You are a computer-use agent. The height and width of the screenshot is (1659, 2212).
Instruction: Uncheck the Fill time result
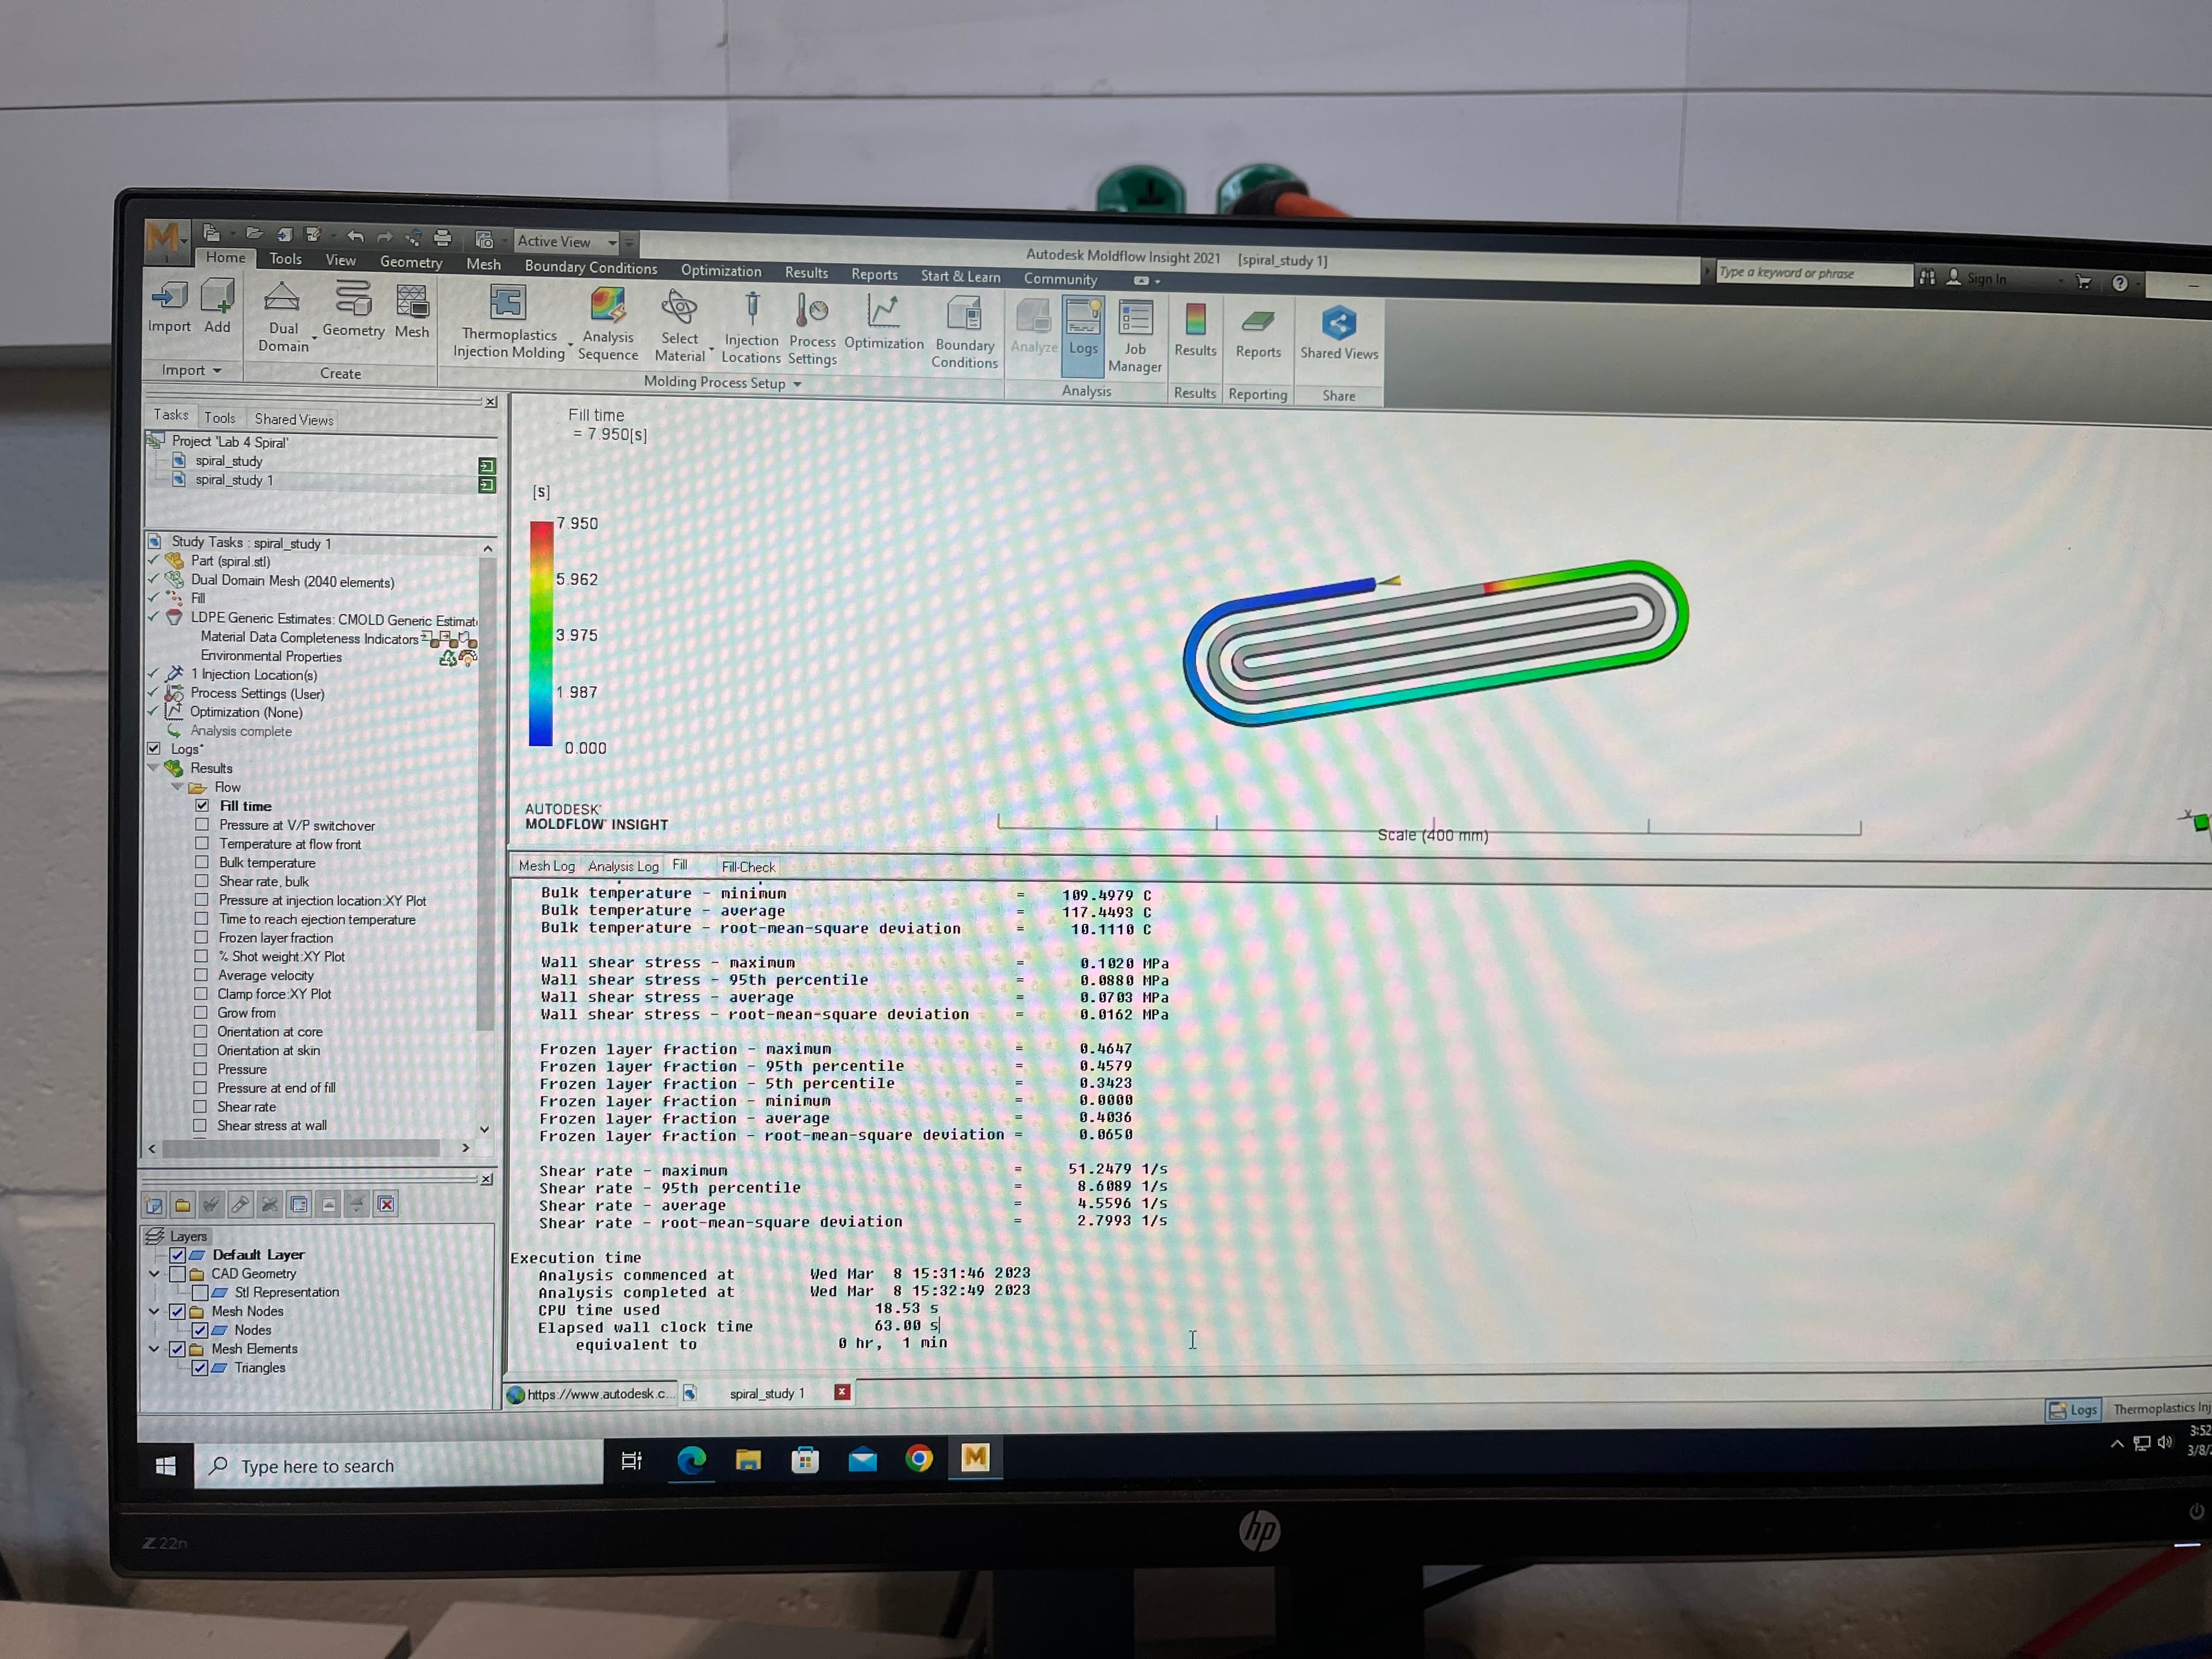pos(203,806)
